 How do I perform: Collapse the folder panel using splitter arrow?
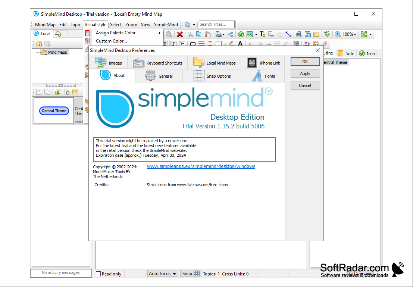tap(61, 85)
